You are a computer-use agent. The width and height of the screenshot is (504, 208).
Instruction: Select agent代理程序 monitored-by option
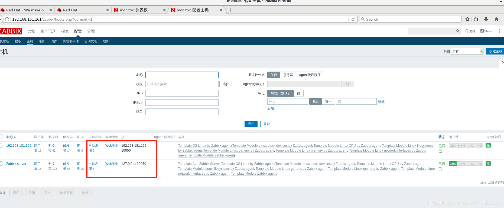coord(310,75)
